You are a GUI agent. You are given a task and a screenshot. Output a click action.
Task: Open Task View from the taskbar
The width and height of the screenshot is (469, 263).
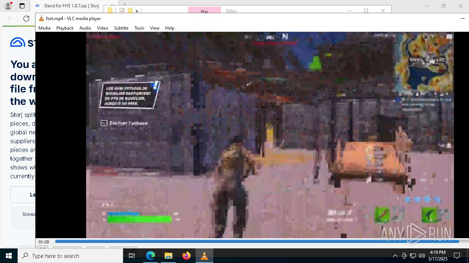(x=132, y=256)
